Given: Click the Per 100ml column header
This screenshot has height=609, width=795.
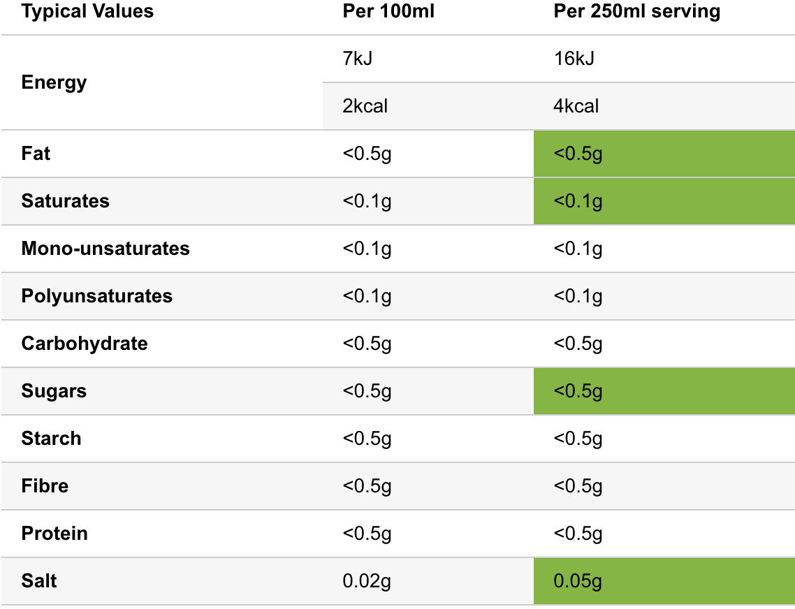Looking at the screenshot, I should (388, 12).
